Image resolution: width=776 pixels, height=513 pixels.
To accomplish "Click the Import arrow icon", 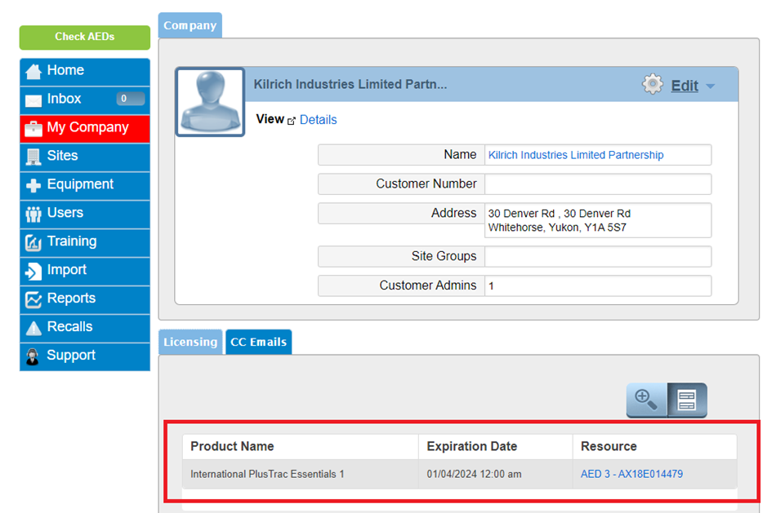I will click(x=33, y=272).
